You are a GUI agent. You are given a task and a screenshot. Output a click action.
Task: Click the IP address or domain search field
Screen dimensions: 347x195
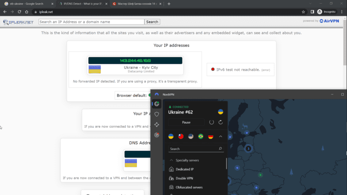point(91,22)
